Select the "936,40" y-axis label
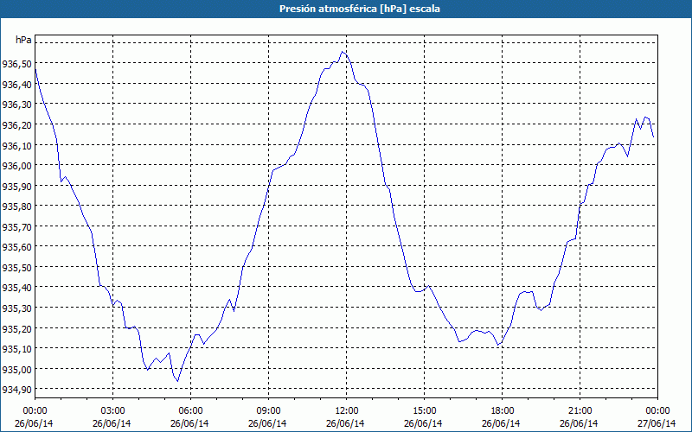Viewport: 692px width, 432px height. tap(16, 84)
